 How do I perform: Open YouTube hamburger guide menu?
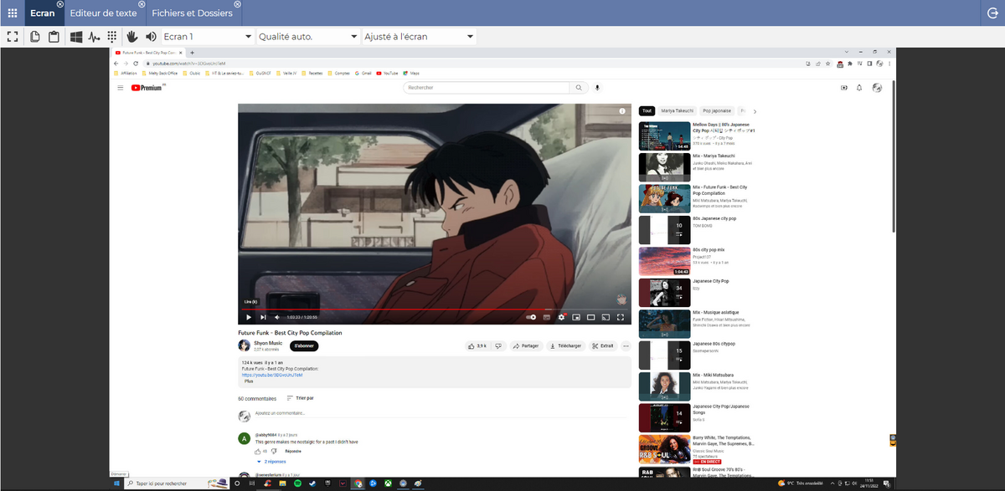click(121, 88)
